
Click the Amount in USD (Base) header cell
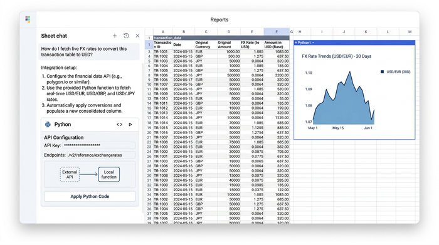coord(277,44)
